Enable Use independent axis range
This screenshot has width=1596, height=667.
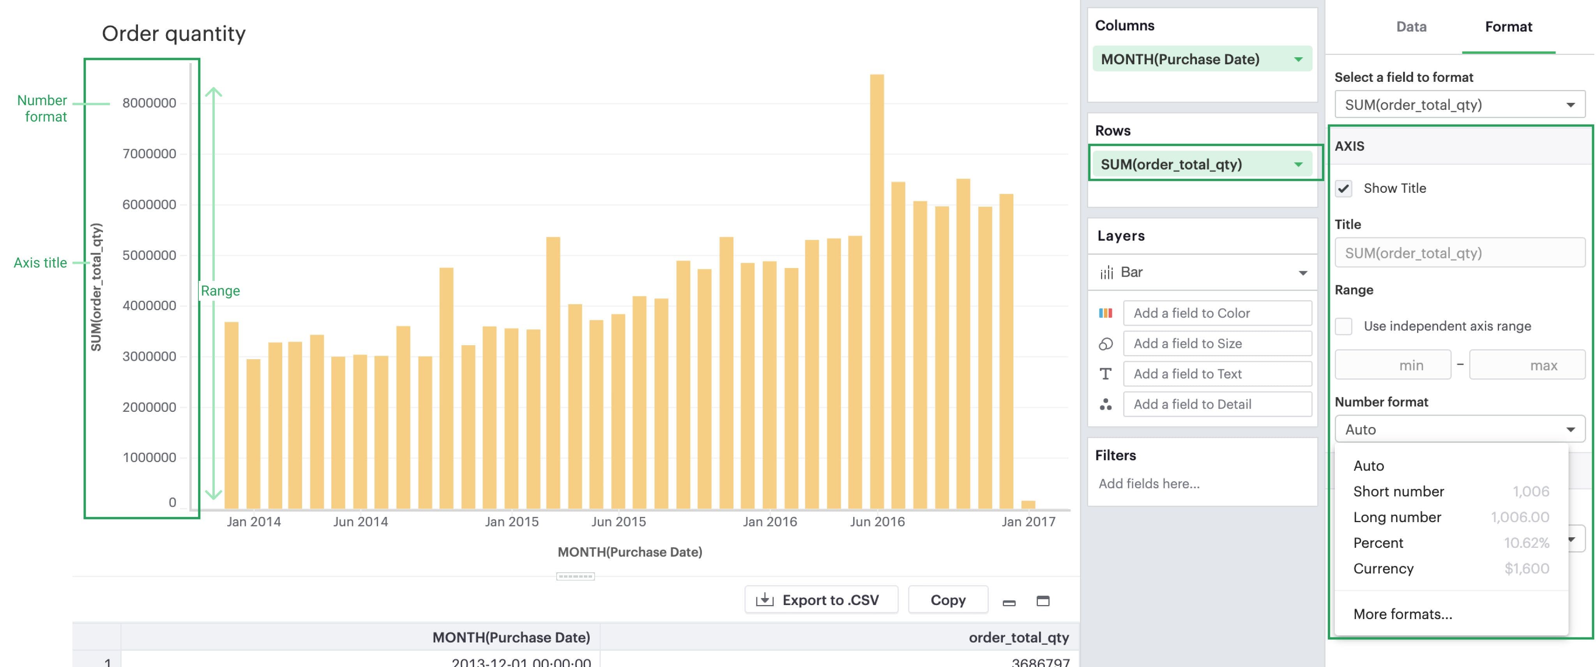1343,326
